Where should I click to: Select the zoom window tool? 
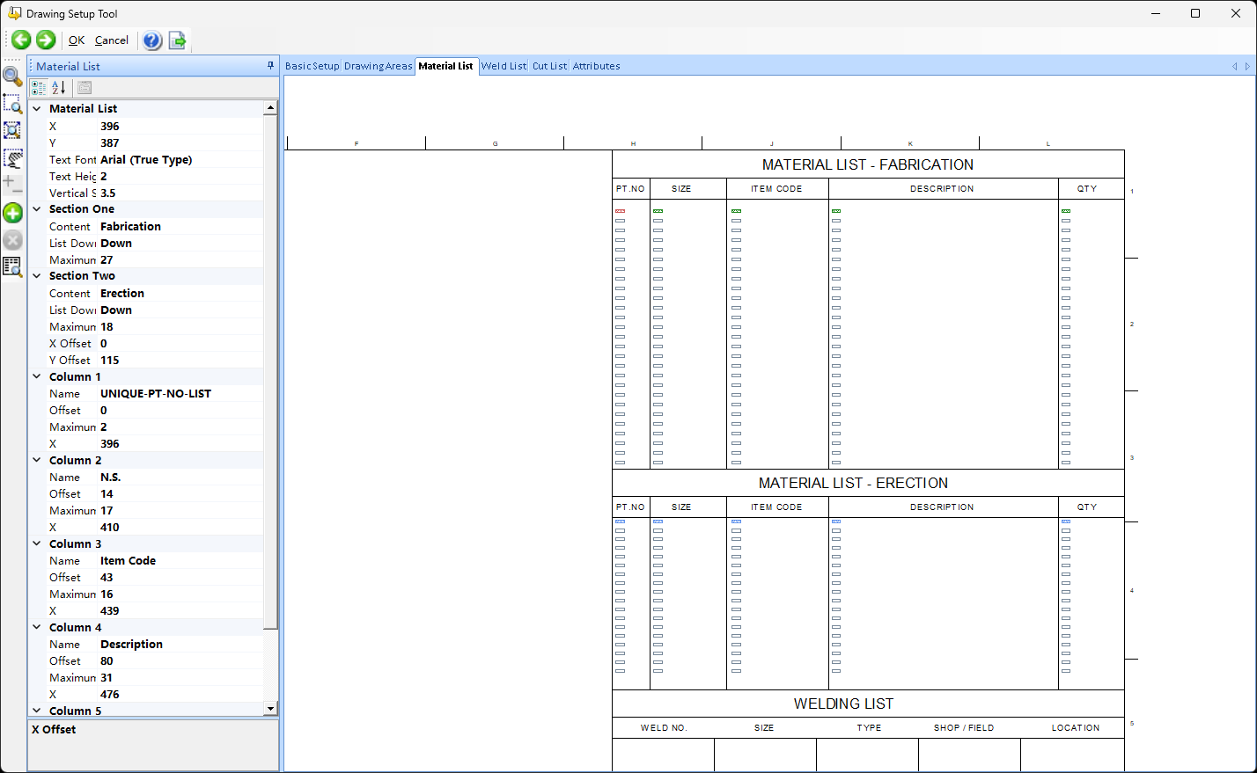click(12, 104)
